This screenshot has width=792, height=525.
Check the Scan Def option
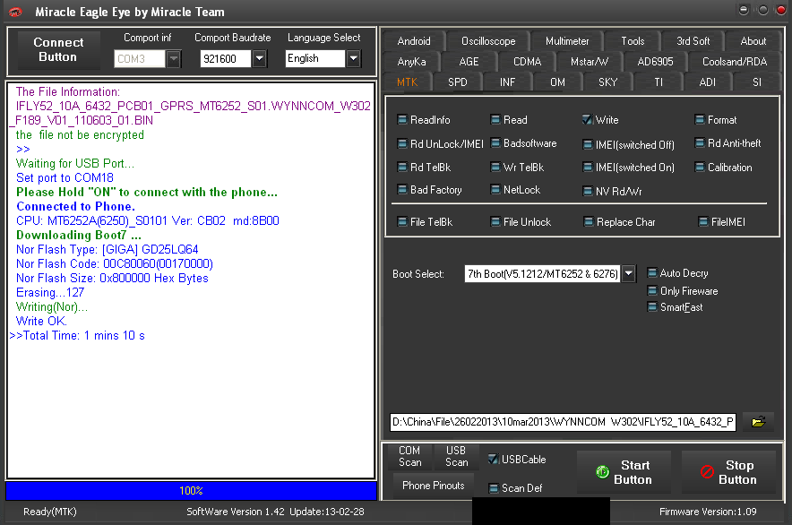coord(494,488)
